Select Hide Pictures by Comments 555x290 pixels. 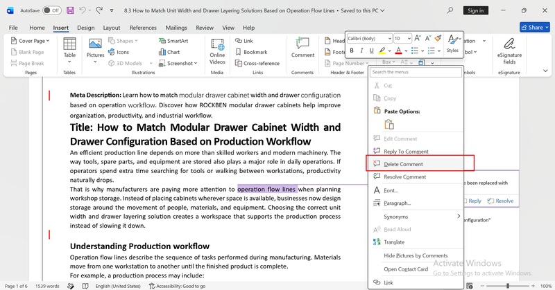tap(416, 255)
